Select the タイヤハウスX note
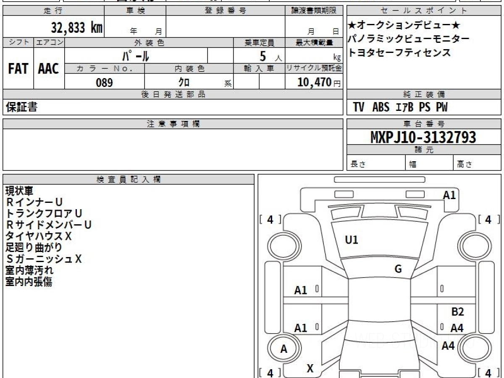504x378 pixels. coord(38,236)
